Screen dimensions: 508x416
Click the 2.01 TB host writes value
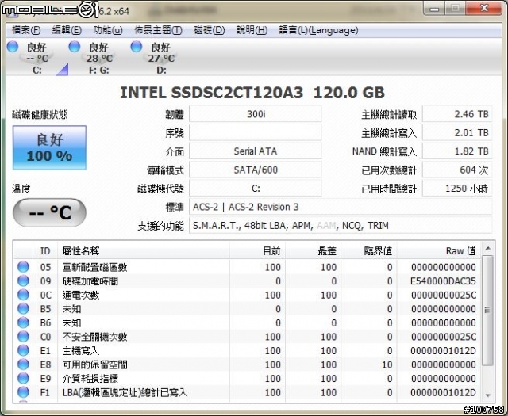457,132
